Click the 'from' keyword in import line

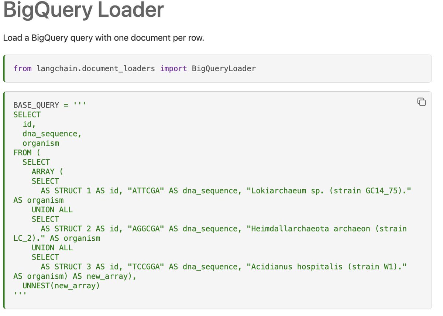click(x=23, y=68)
